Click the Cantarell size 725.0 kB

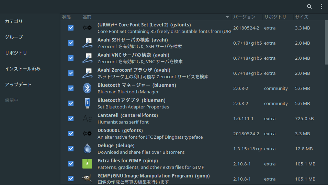point(304,118)
